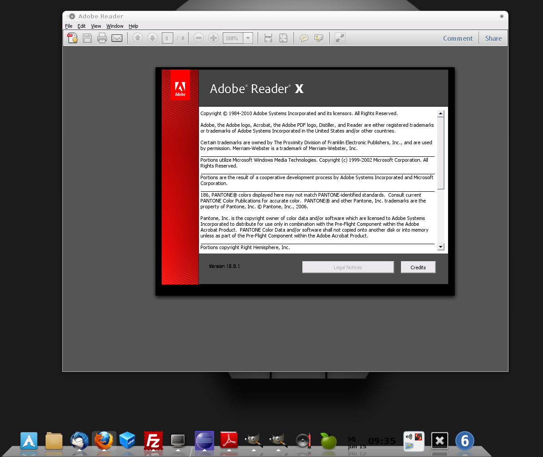
Task: Zoom out with the minus icon
Action: pyautogui.click(x=199, y=38)
